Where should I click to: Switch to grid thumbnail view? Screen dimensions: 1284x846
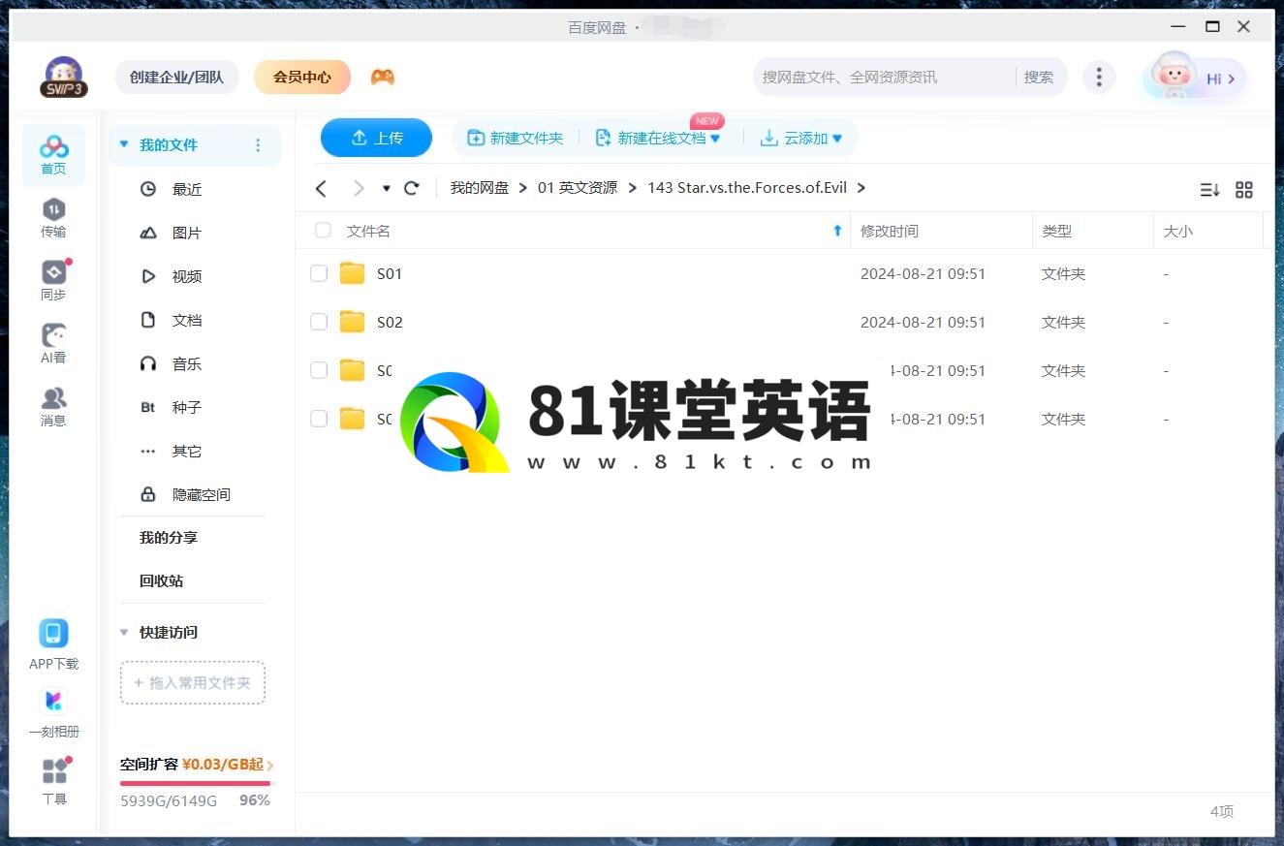(x=1244, y=190)
